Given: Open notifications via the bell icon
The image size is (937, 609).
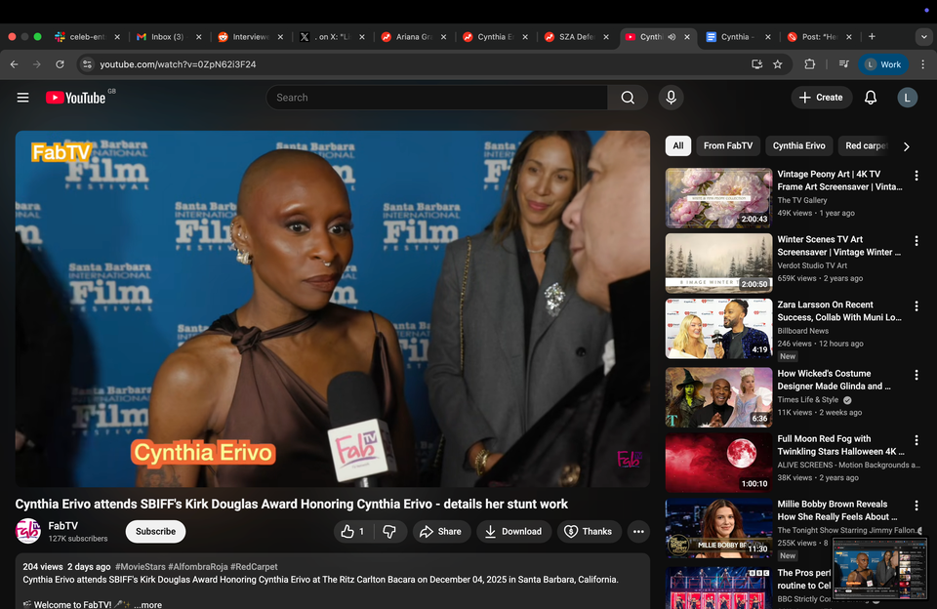Looking at the screenshot, I should pyautogui.click(x=870, y=98).
